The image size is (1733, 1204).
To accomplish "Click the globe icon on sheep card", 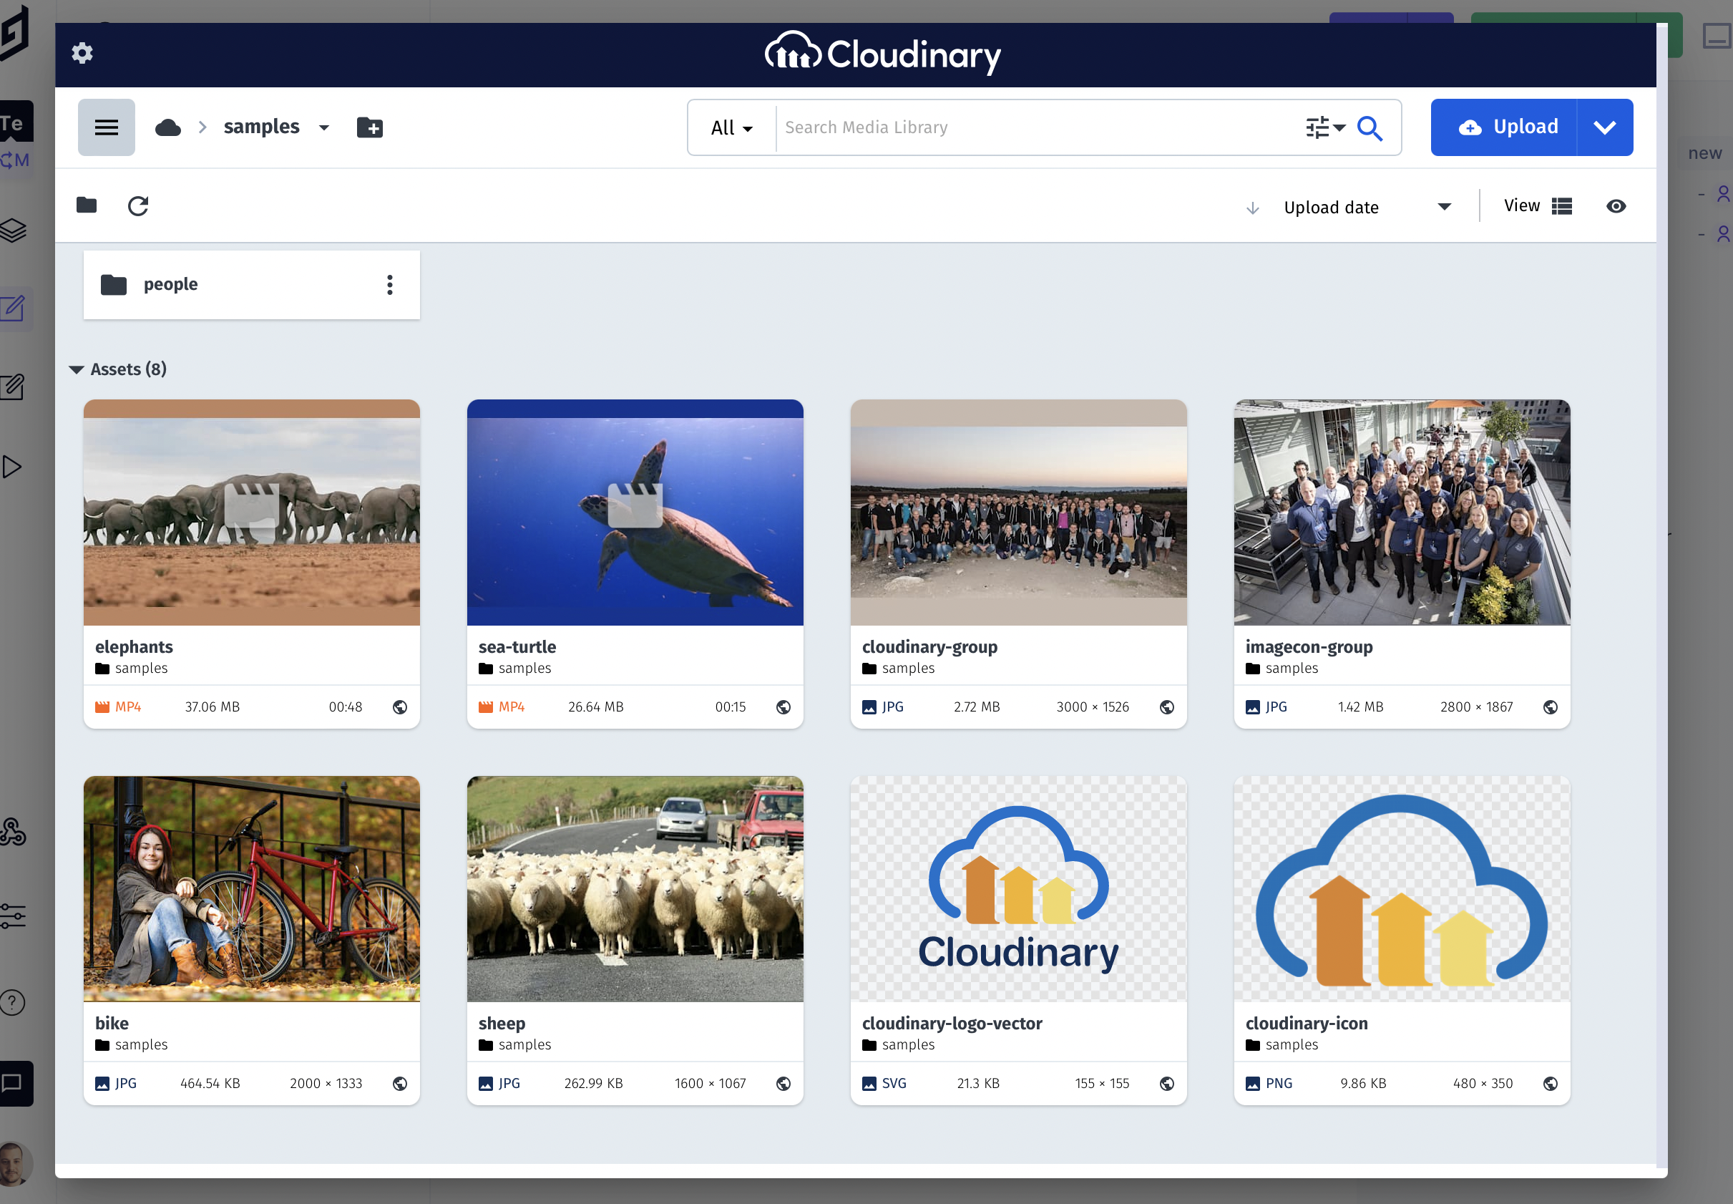I will coord(783,1083).
